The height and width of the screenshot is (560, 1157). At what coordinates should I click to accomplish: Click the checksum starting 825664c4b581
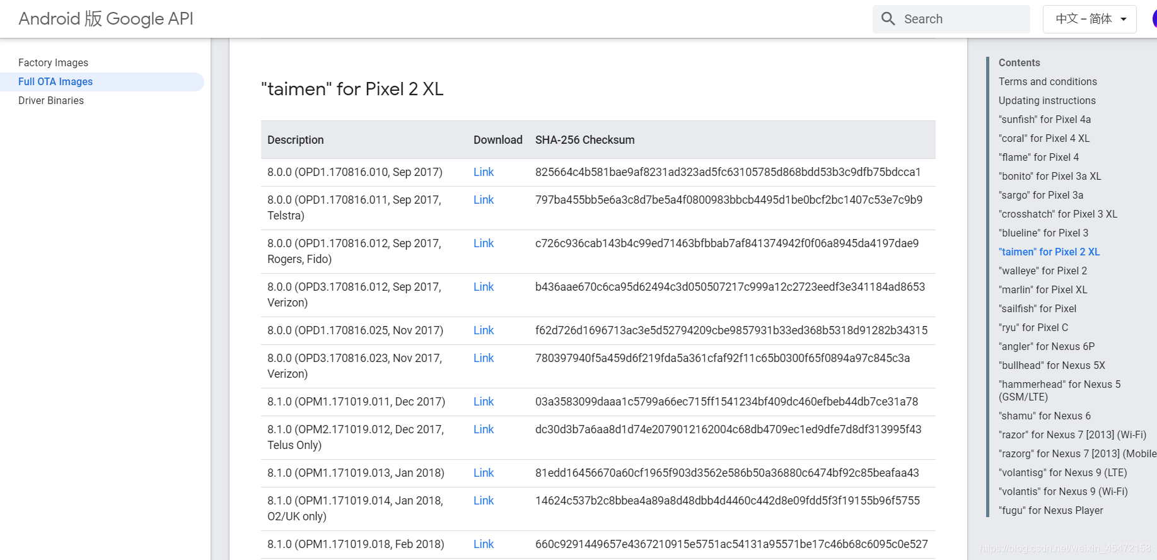[x=728, y=172]
